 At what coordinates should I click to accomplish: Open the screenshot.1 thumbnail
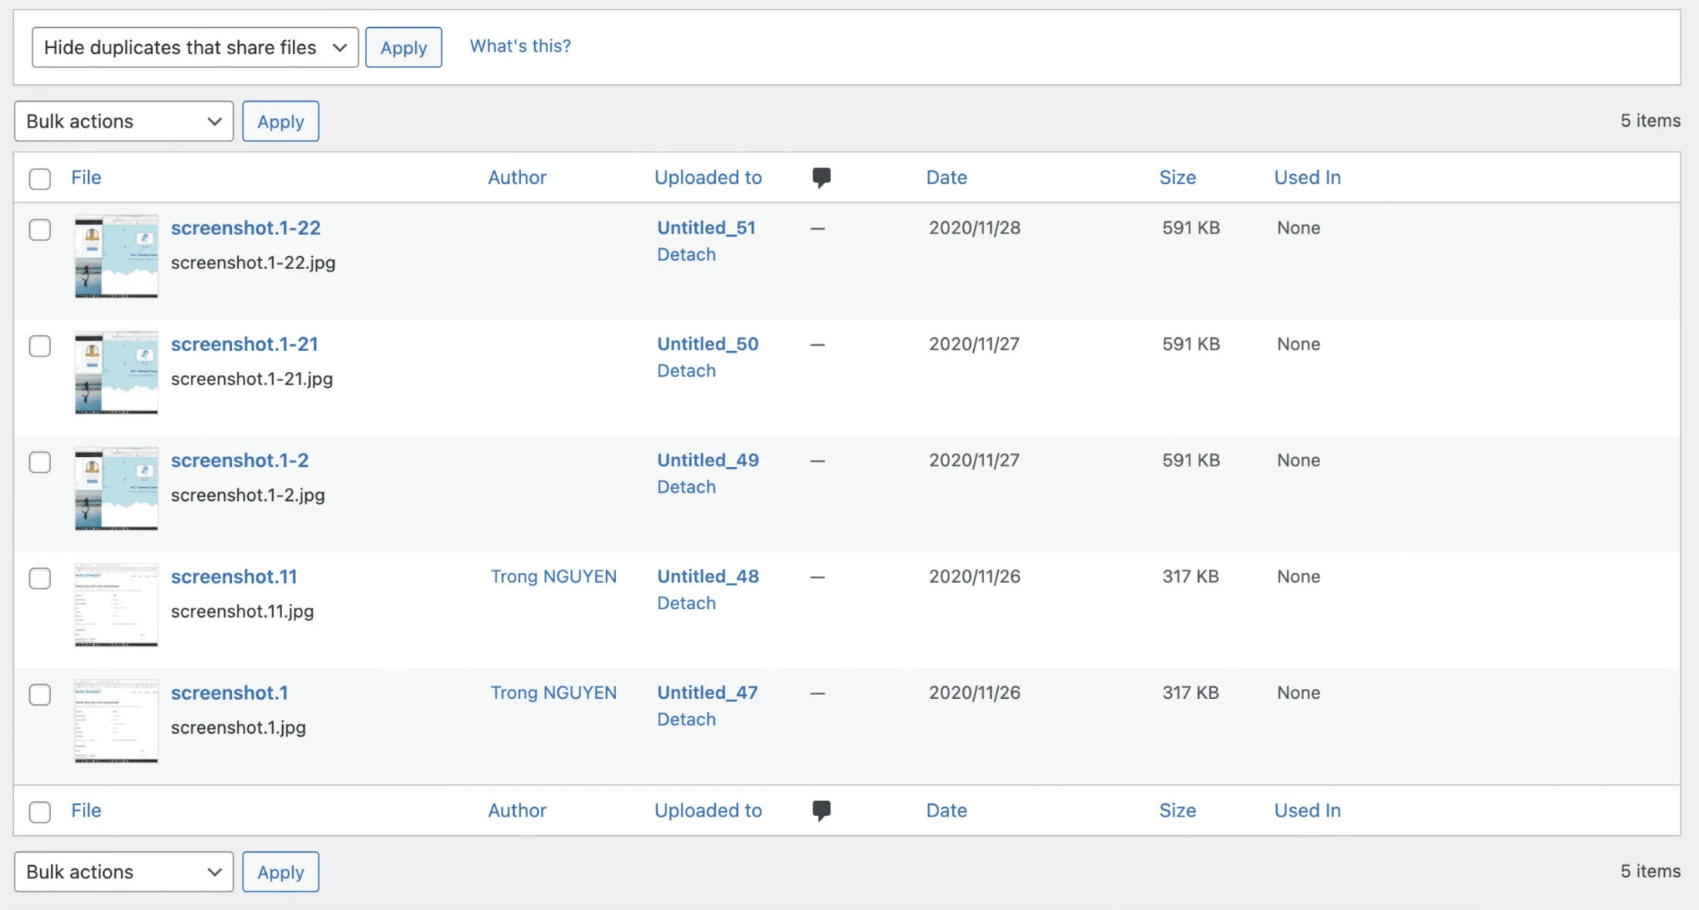pyautogui.click(x=117, y=721)
